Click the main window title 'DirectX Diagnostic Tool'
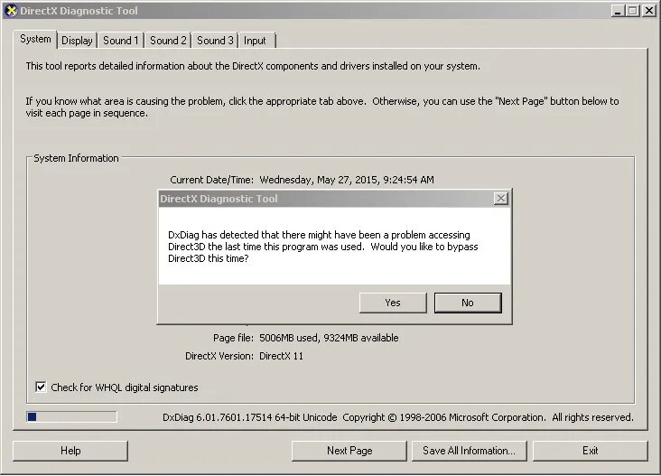This screenshot has height=476, width=661. click(79, 11)
